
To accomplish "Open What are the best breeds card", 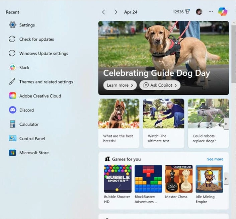I will 119,123.
